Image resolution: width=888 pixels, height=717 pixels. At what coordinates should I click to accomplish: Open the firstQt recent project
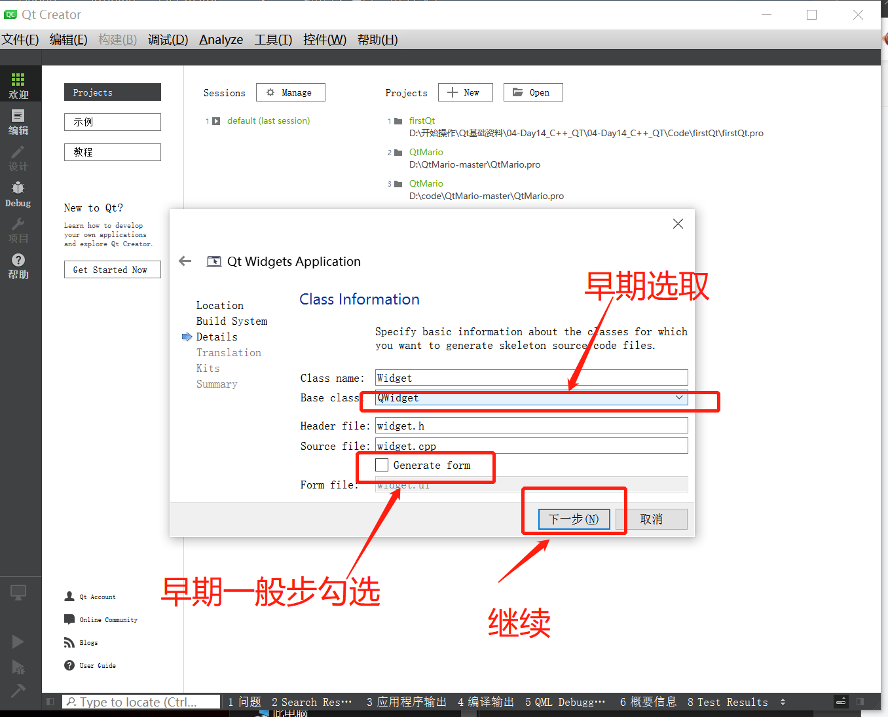pos(422,121)
